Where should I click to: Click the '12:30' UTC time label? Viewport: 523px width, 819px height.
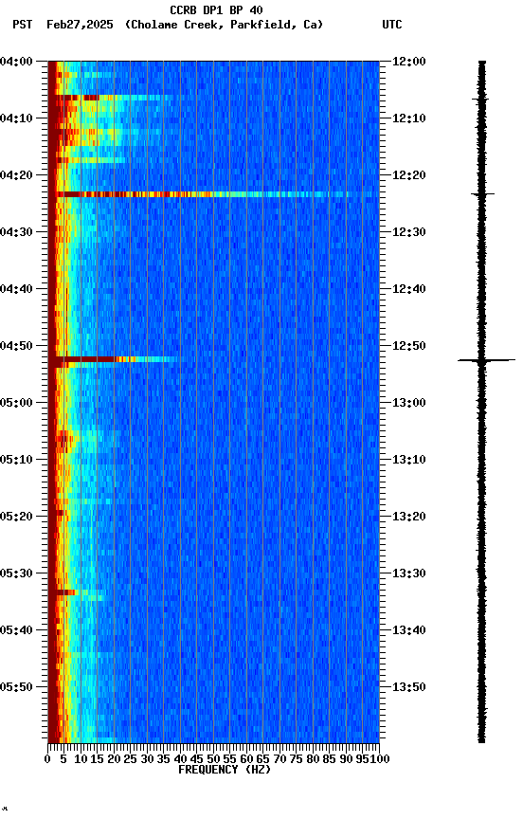(409, 232)
